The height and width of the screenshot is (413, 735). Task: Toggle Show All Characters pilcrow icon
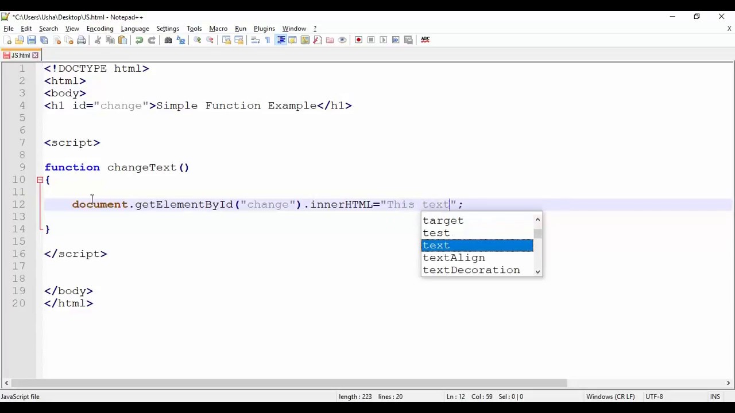pos(268,40)
